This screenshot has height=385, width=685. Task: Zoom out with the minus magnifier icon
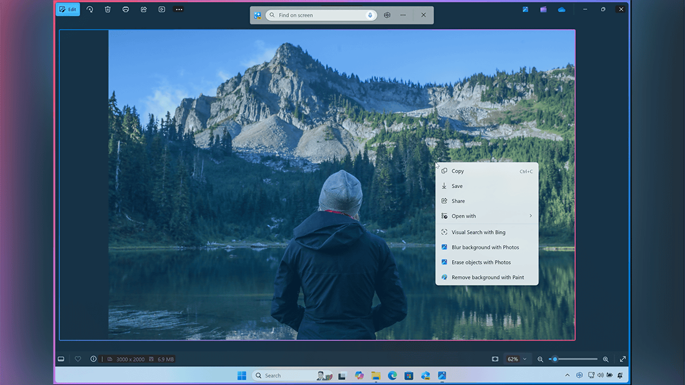(x=540, y=359)
